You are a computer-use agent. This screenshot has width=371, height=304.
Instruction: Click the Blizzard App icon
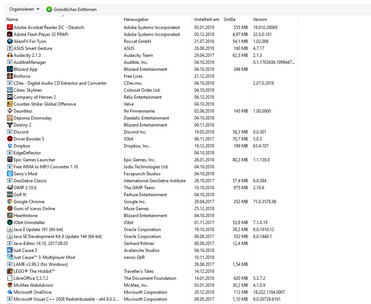[x=10, y=69]
